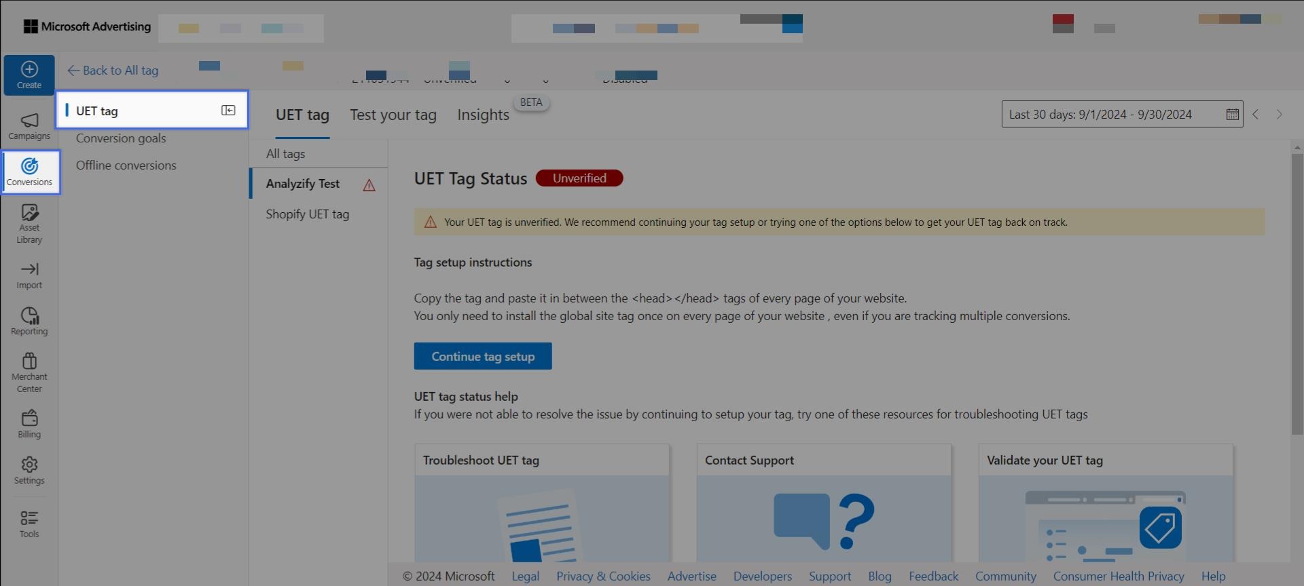The height and width of the screenshot is (586, 1304).
Task: Open Privacy & Cookies footer link
Action: pyautogui.click(x=603, y=577)
